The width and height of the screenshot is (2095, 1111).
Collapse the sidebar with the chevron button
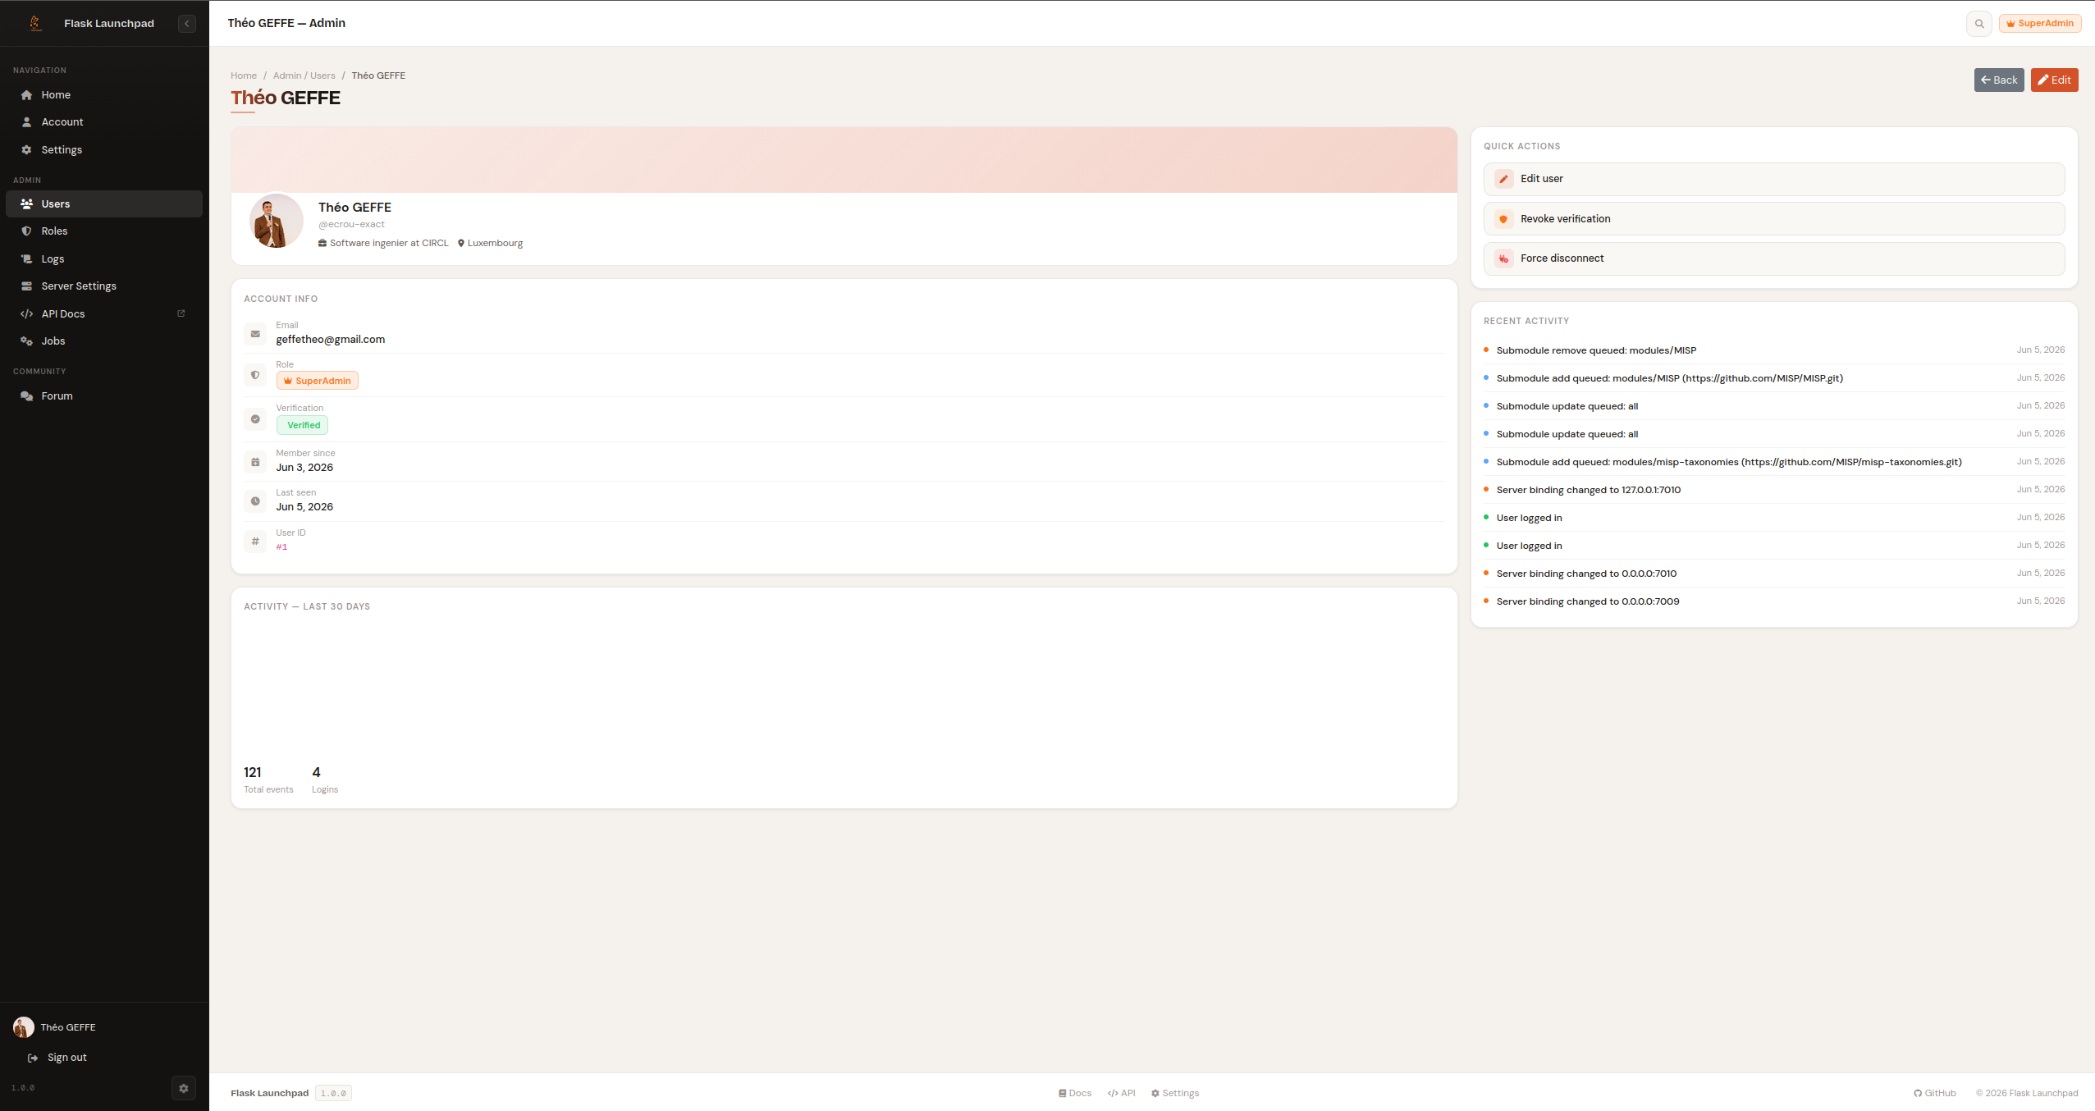pos(187,24)
